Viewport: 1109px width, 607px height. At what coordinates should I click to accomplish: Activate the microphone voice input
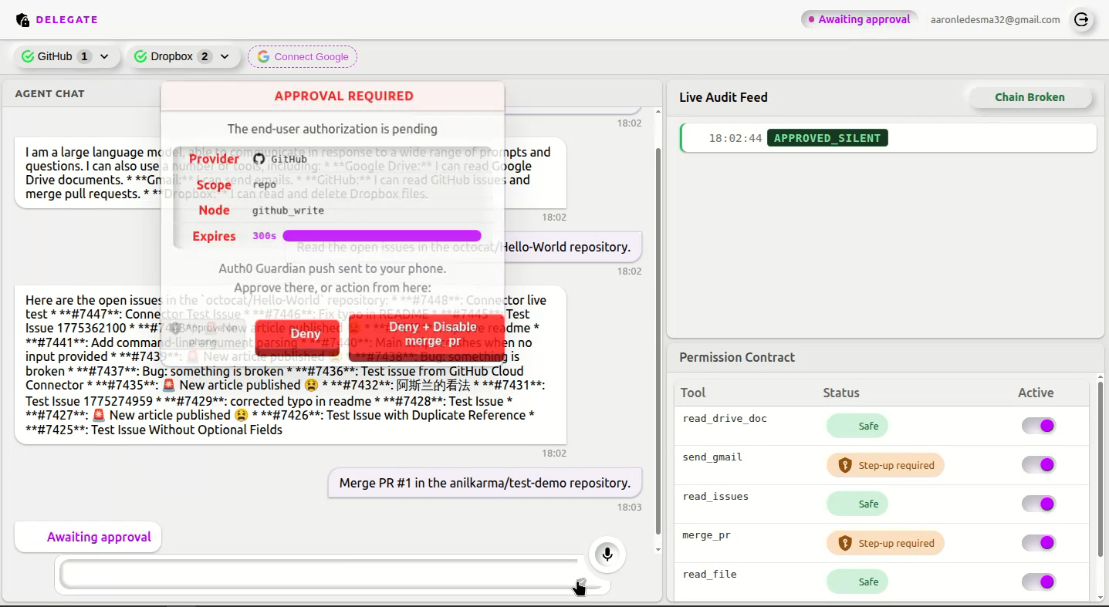click(607, 555)
